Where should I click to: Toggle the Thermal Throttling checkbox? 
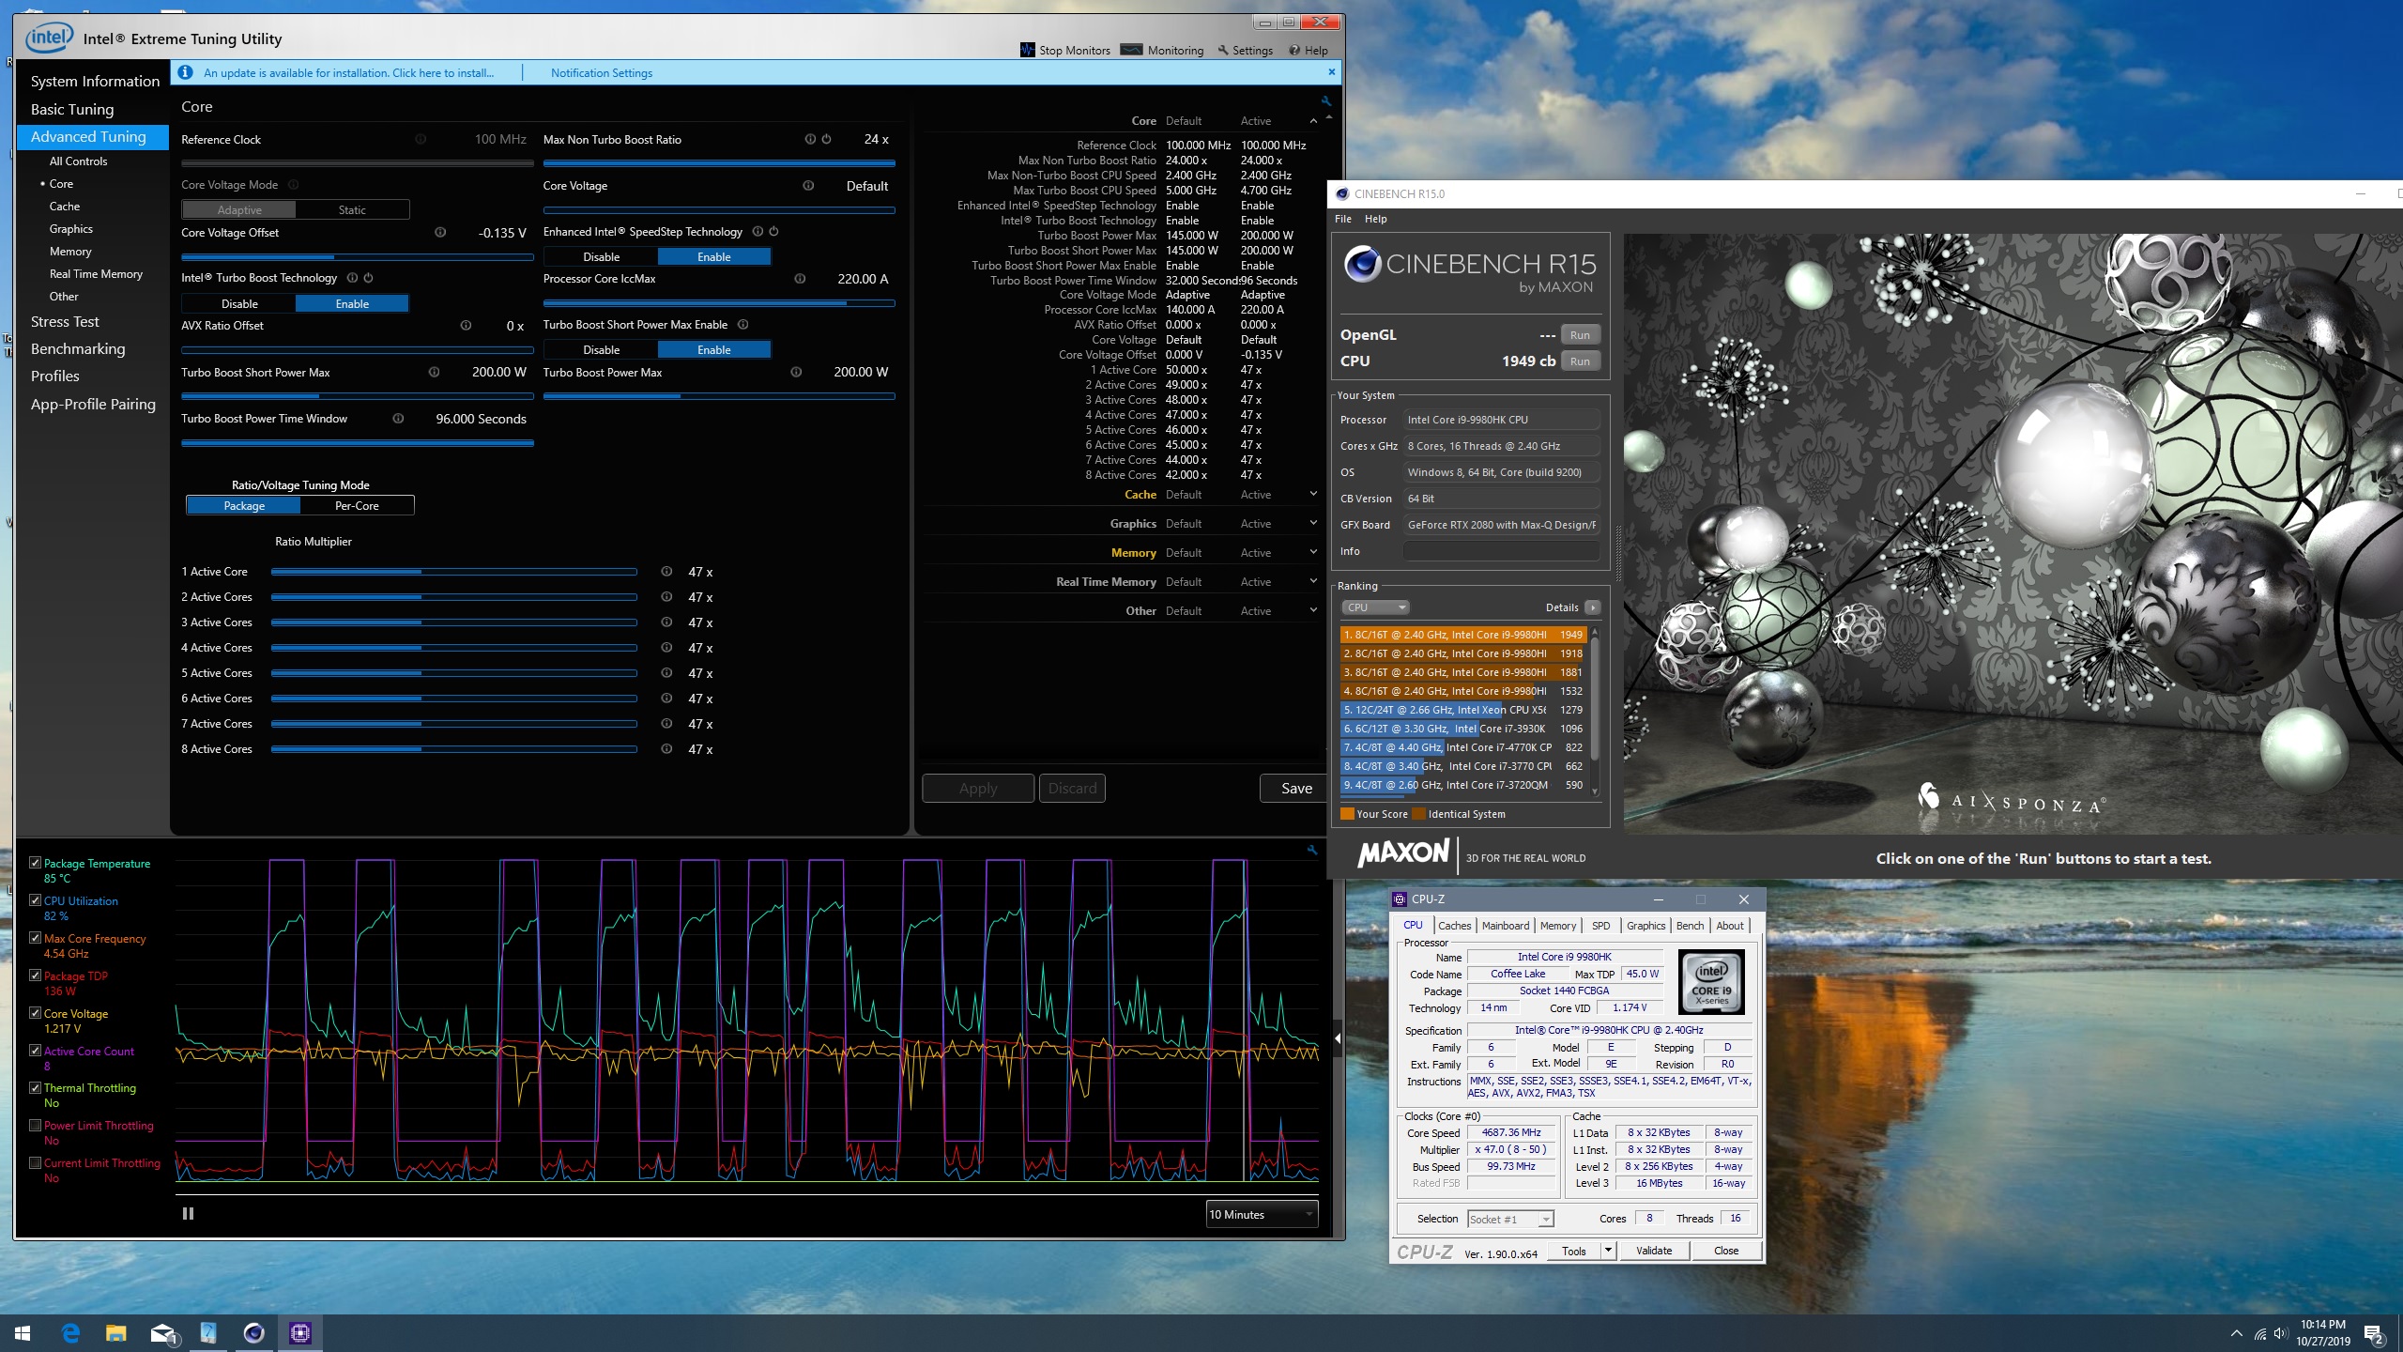click(x=35, y=1087)
